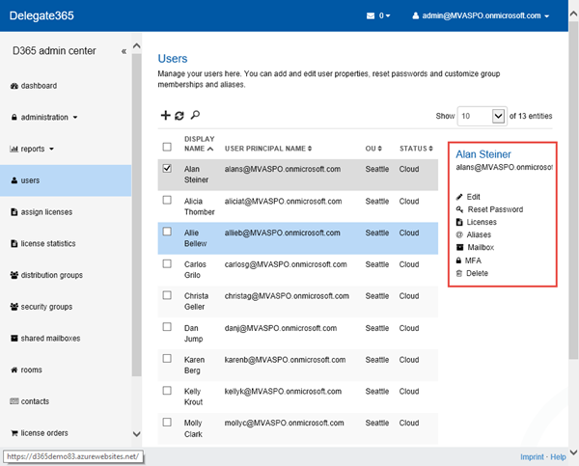Collapse the D365 admin center sidebar
Image resolution: width=579 pixels, height=466 pixels.
pos(124,51)
